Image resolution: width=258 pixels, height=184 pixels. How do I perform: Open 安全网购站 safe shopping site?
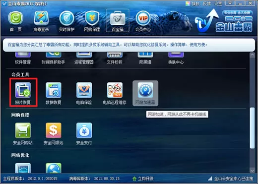coord(23,134)
